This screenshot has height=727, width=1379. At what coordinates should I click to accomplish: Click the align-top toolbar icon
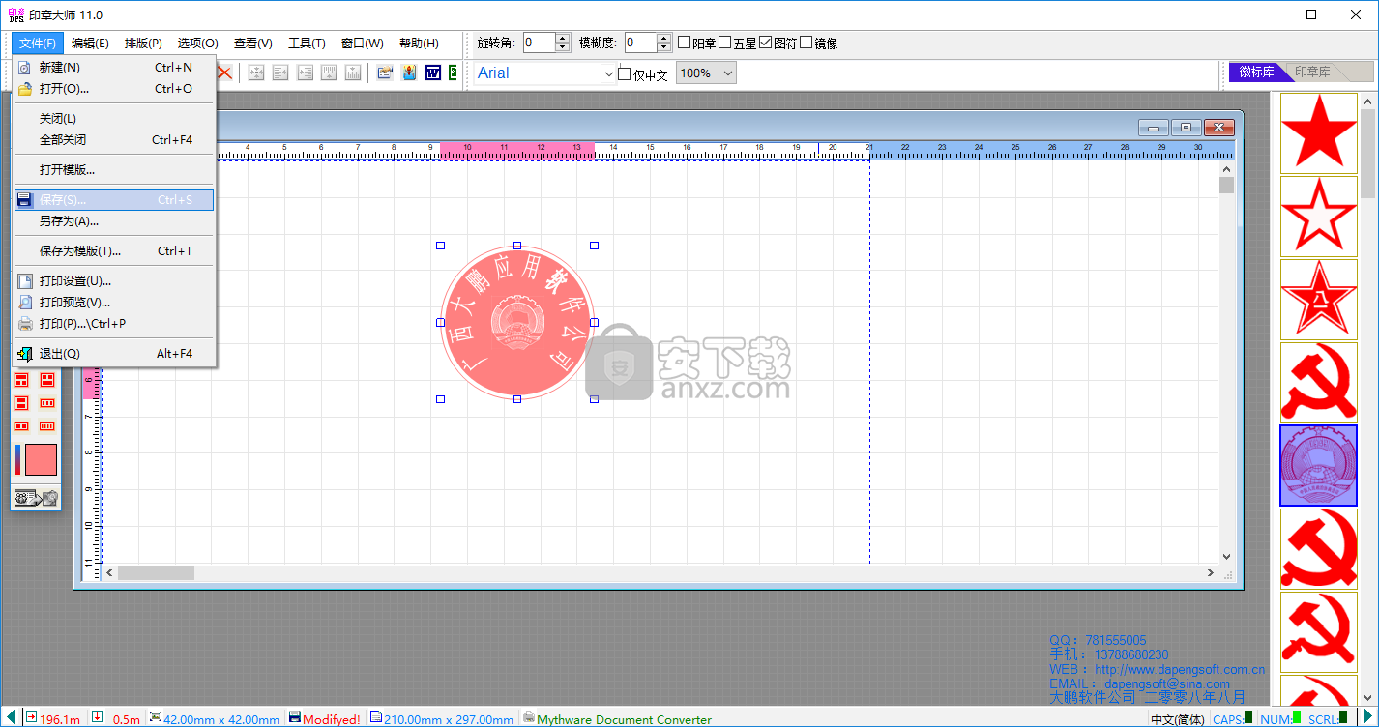[329, 73]
